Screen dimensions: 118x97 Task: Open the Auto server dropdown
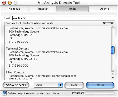pos(48,85)
